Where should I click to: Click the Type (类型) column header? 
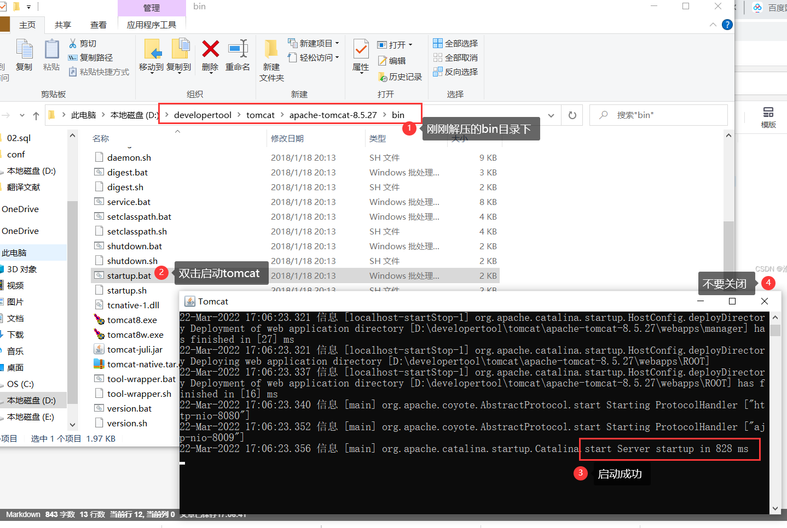point(378,138)
